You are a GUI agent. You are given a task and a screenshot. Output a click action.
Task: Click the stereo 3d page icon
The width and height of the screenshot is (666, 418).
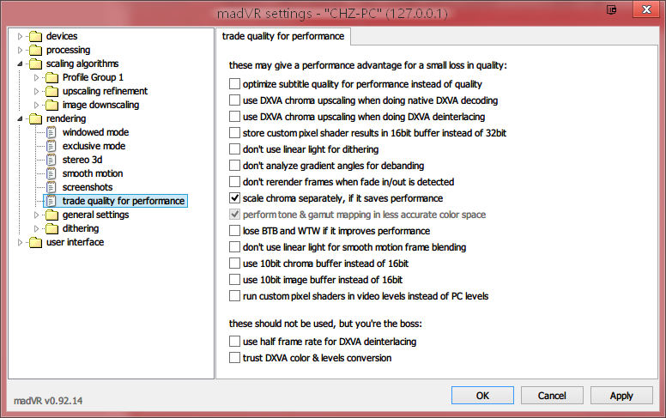point(51,161)
